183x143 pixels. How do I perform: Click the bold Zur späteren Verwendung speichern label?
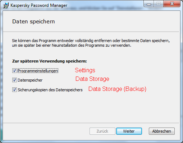click(49, 61)
